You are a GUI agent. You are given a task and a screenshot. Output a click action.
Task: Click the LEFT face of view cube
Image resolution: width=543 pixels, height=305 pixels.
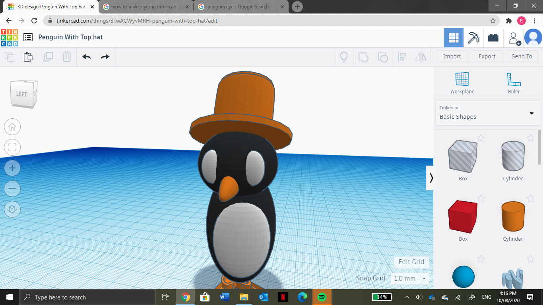click(21, 94)
